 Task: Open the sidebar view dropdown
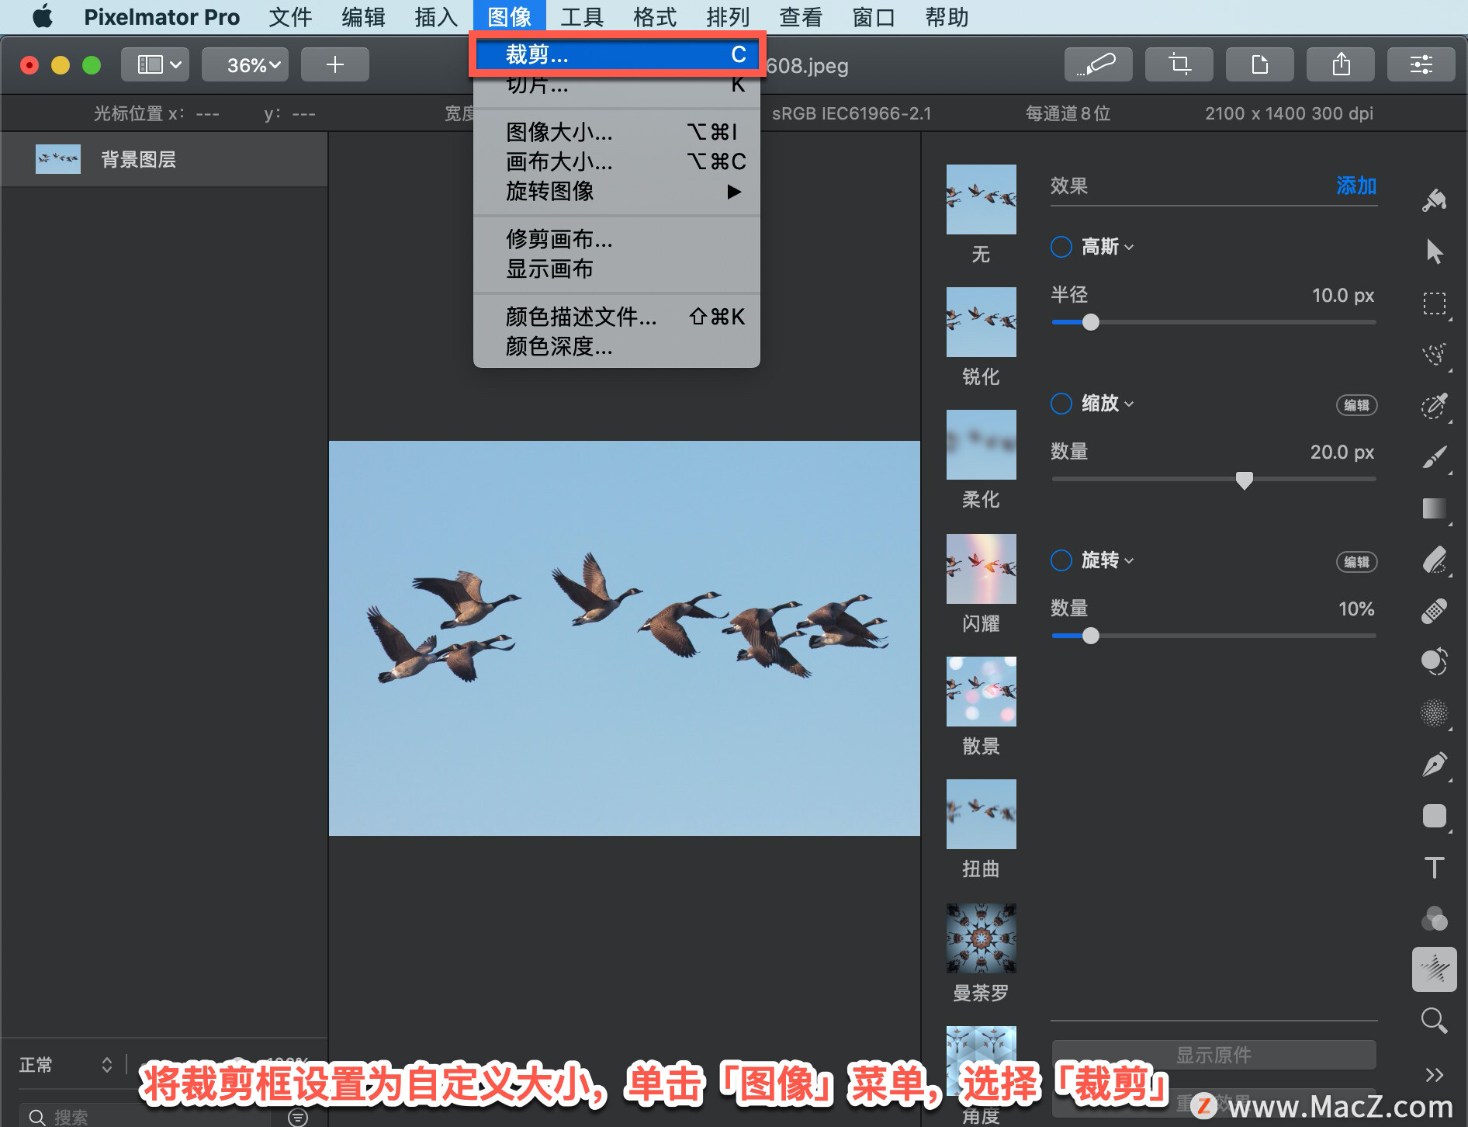(154, 64)
